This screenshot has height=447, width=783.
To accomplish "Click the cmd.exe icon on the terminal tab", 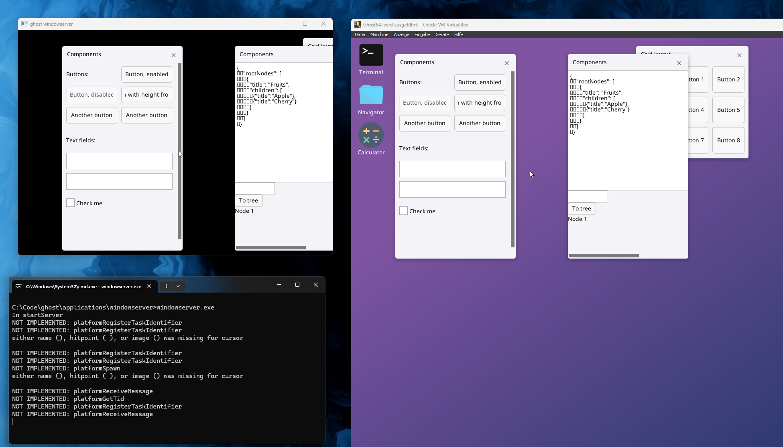I will (x=18, y=286).
